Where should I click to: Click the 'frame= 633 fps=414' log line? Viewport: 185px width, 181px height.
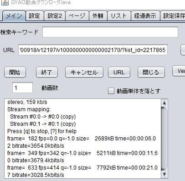82,168
